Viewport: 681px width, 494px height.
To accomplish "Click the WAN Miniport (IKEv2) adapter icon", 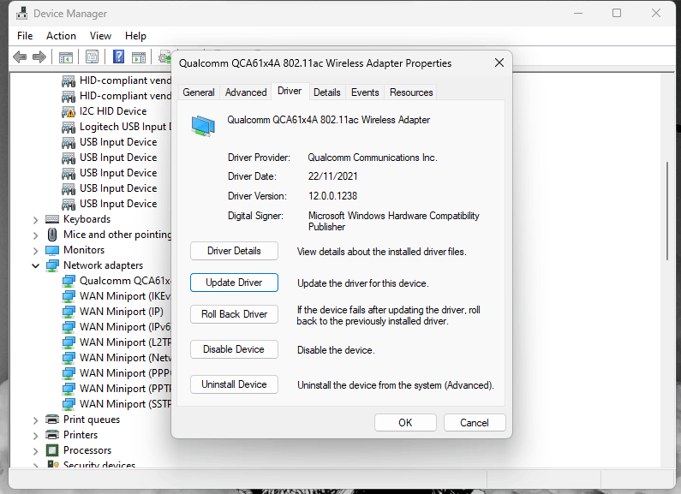I will coord(69,296).
